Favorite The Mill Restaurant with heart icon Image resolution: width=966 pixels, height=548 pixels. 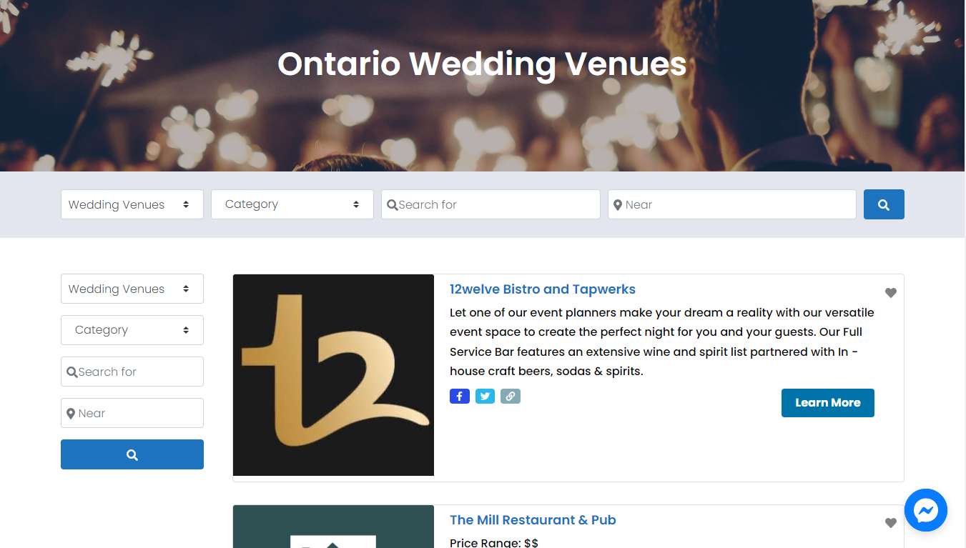point(891,523)
